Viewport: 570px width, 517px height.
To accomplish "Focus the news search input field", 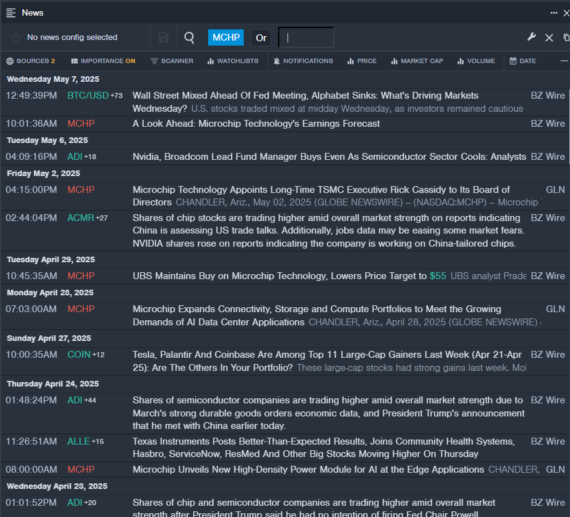I will click(x=306, y=37).
